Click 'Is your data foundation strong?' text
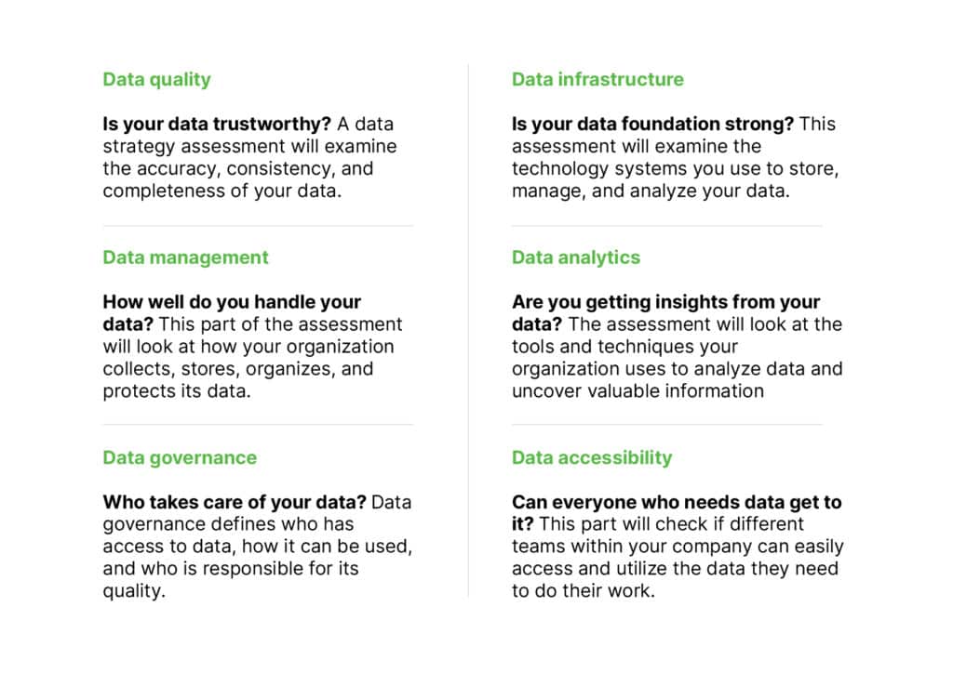Image resolution: width=953 pixels, height=673 pixels. 652,124
